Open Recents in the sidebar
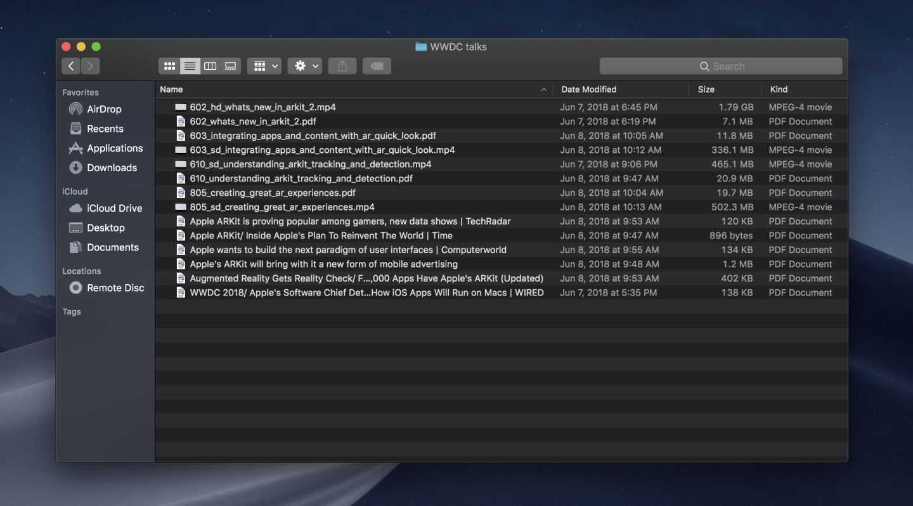 click(105, 129)
